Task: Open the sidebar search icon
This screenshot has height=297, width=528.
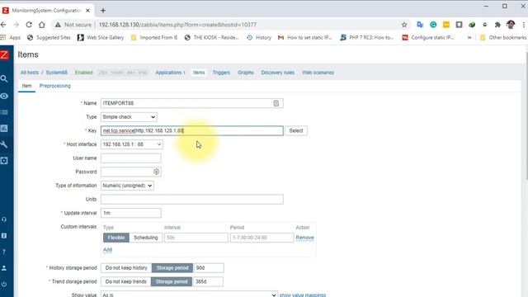Action: pos(4,79)
